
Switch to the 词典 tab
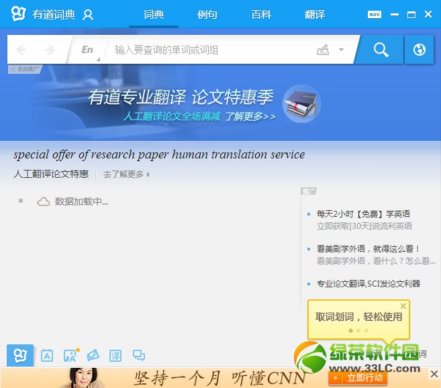point(154,14)
